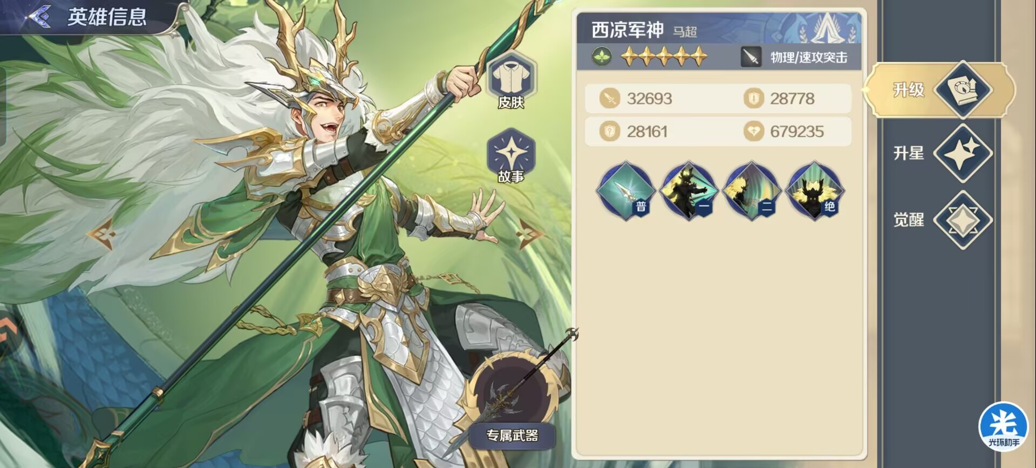Tap the five-star rating row
1036x468 pixels.
[664, 56]
